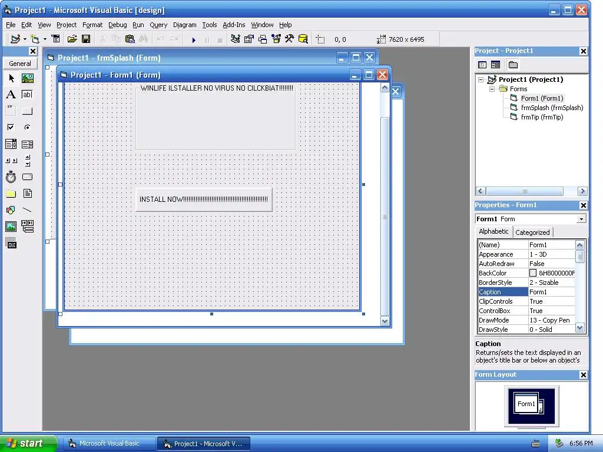Screen dimensions: 603x452
Task: Click the WINLIFE ILSTALLER frame label
Action: pyautogui.click(x=217, y=88)
